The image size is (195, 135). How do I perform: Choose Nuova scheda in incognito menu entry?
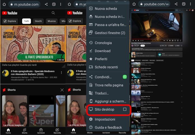108,17
